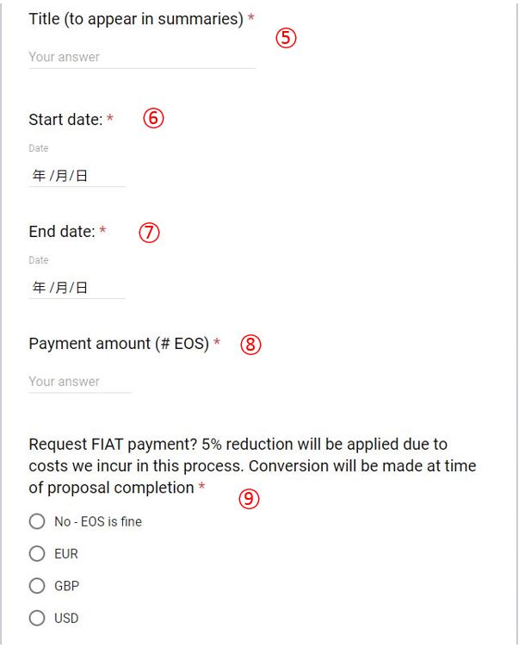519x648 pixels.
Task: Click the circled number 8 marker
Action: point(250,345)
